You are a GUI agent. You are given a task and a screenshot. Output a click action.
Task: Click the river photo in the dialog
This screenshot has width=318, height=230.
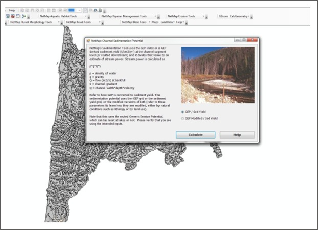(218, 75)
